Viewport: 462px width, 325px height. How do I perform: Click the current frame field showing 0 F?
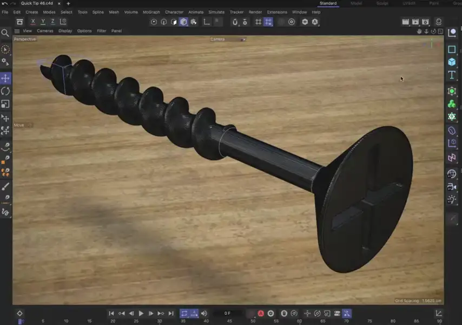click(227, 313)
